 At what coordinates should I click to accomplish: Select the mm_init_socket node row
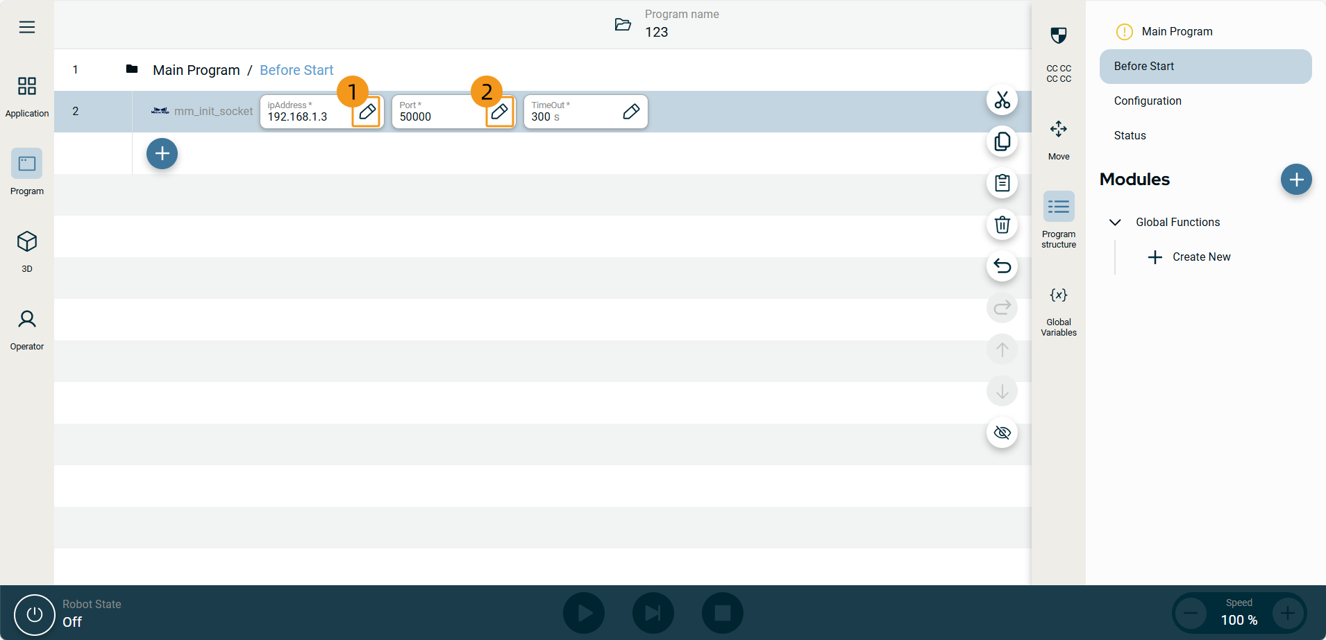tap(542, 112)
